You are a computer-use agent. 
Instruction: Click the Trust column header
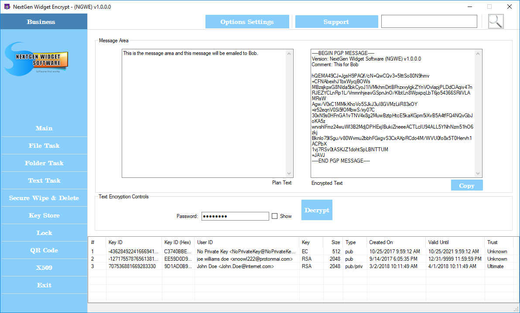499,242
